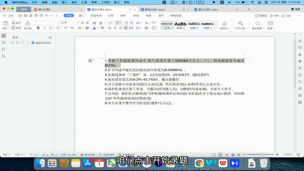Toggle justified text alignment
The width and height of the screenshot is (304, 171).
pos(126,28)
